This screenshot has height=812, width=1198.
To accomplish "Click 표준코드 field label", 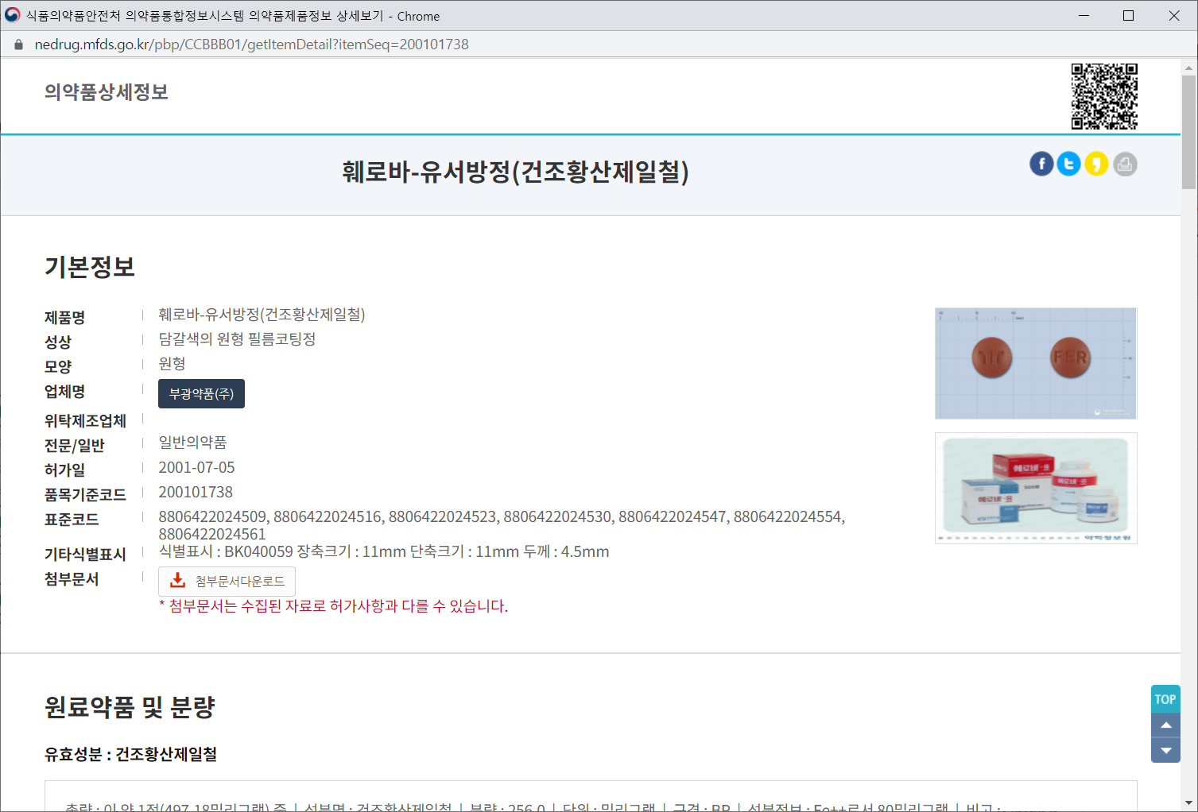I will coord(72,520).
